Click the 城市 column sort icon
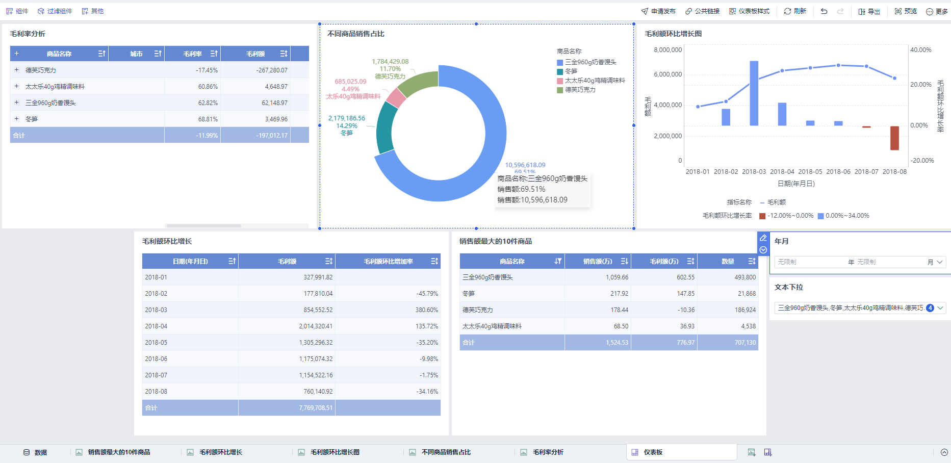951x463 pixels. [x=158, y=54]
